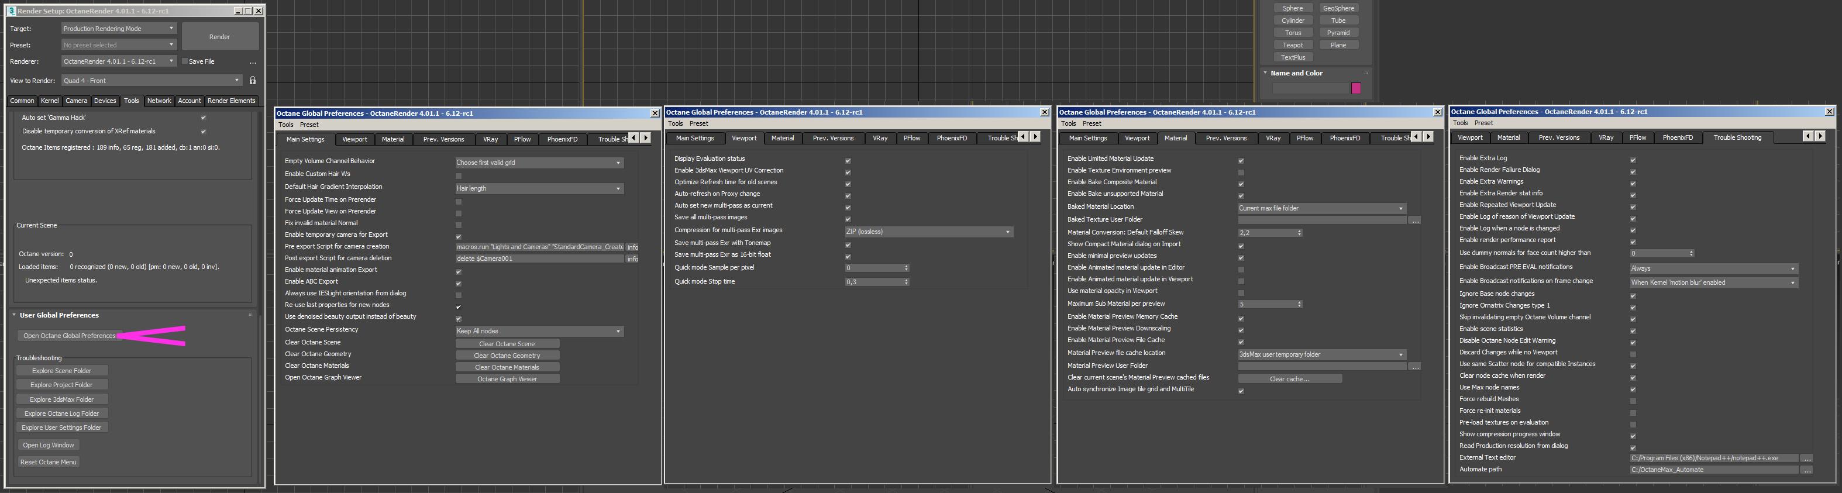
Task: Select the Common tab in Render Setup
Action: (22, 101)
